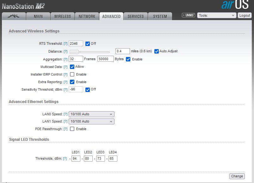Click the Aggregation Bytes input field

coord(105,59)
